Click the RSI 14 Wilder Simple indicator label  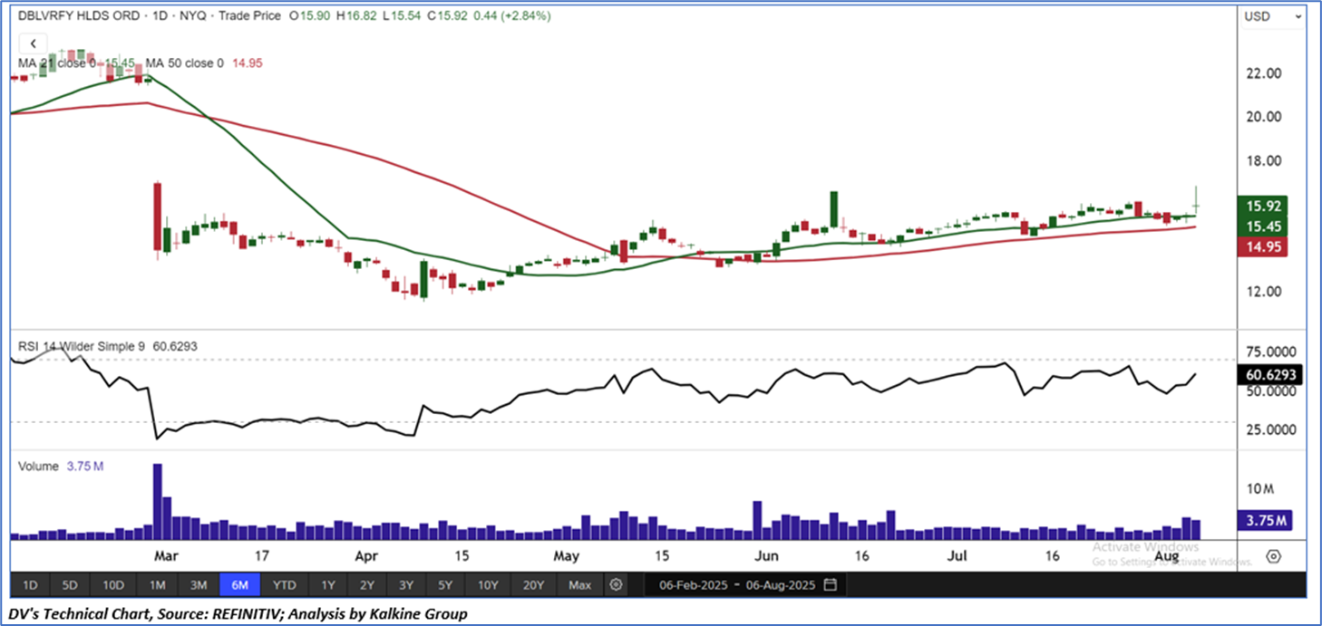pyautogui.click(x=83, y=346)
